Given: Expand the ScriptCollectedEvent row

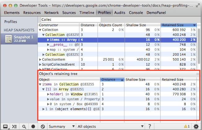Looking at the screenshot, I should pyautogui.click(x=40, y=64).
